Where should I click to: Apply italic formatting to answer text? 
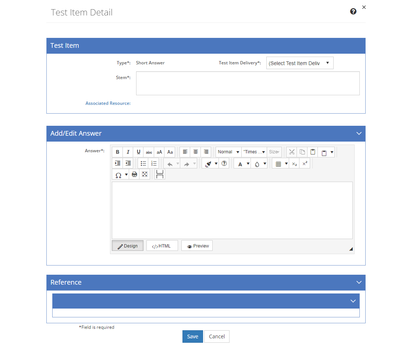(x=128, y=152)
